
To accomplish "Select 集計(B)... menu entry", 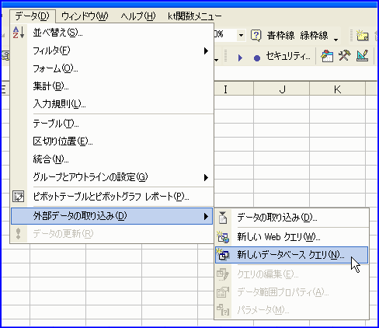I will click(112, 86).
